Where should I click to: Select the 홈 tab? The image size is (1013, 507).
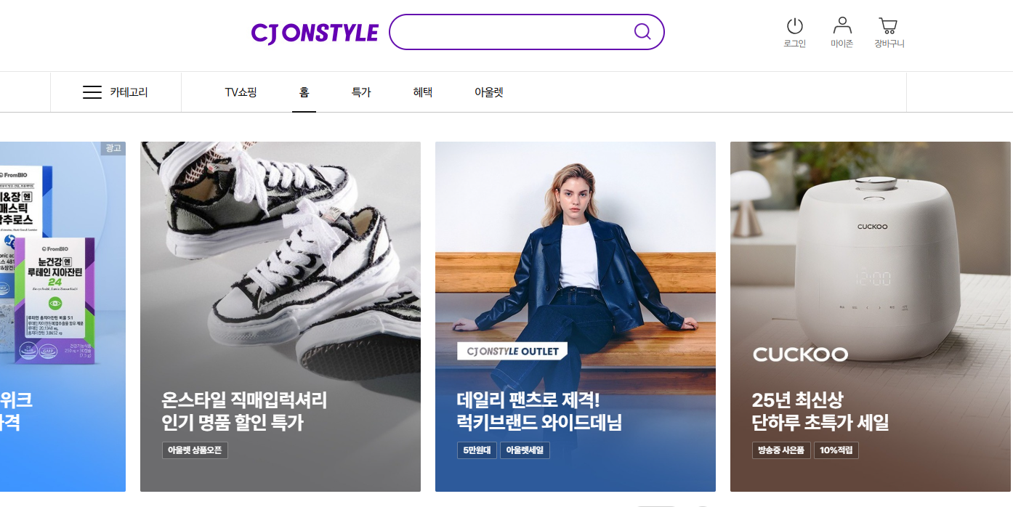click(x=304, y=92)
